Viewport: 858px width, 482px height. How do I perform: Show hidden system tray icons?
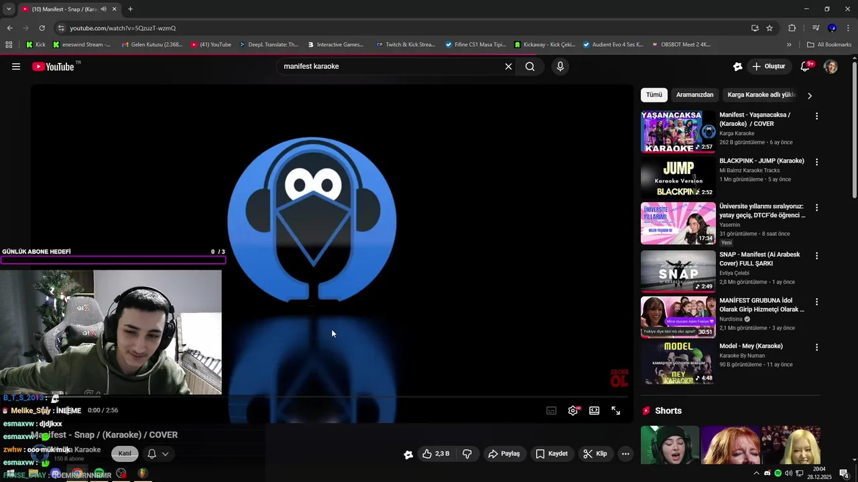click(x=757, y=473)
